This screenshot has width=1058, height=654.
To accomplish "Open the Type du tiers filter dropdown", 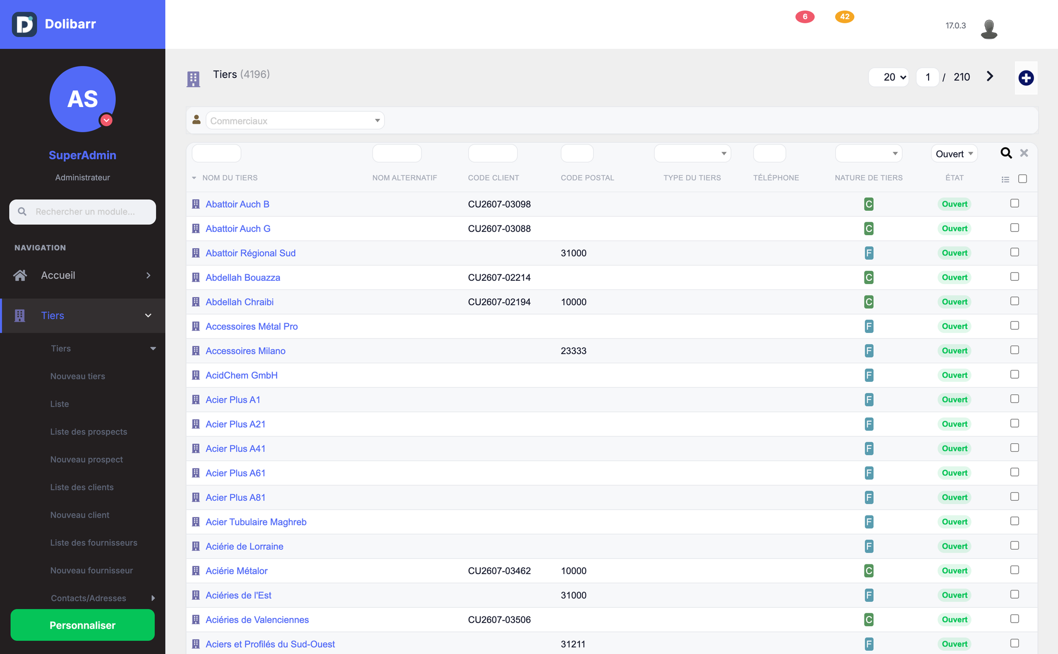I will tap(692, 153).
